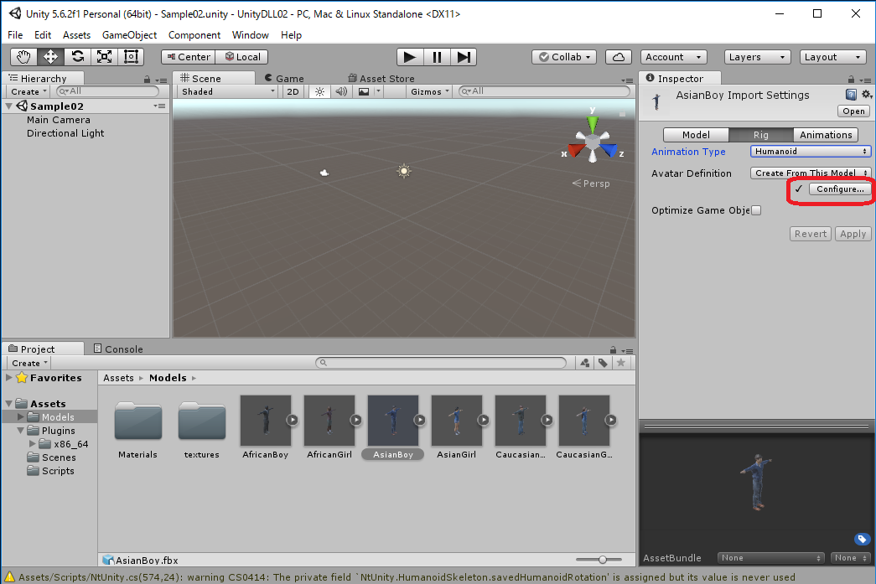Click the Open button in Inspector

pyautogui.click(x=853, y=111)
